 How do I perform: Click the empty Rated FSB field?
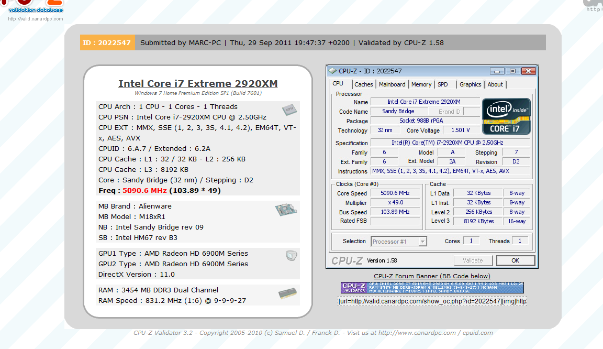395,221
